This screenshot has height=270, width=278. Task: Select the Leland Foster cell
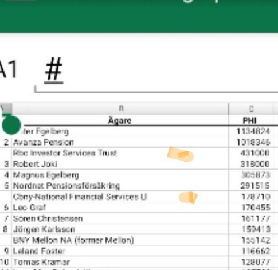tap(120, 251)
